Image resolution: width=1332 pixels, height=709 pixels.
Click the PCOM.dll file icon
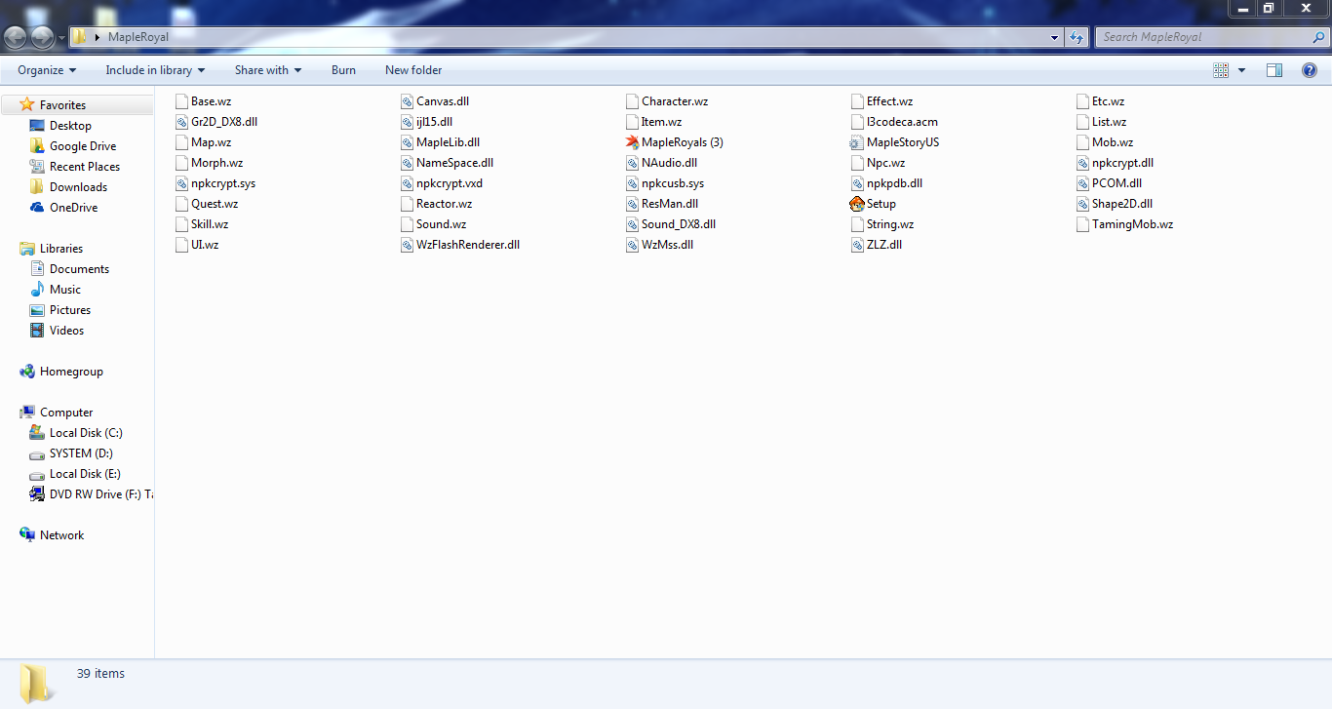coord(1083,183)
